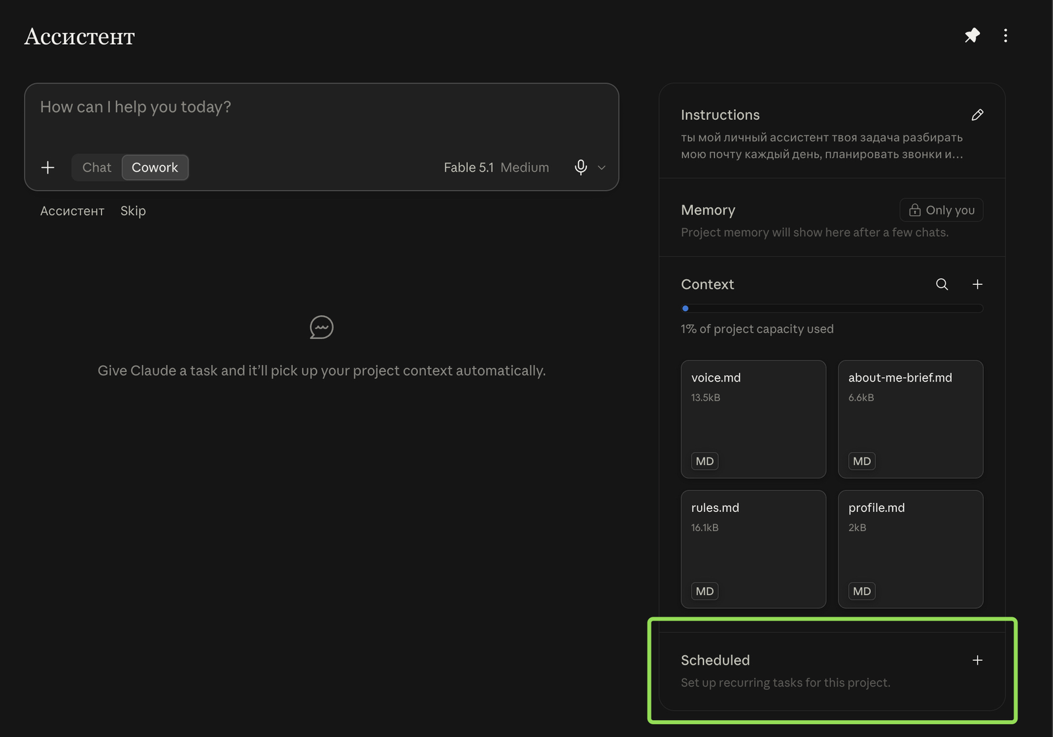This screenshot has height=737, width=1053.
Task: Open rules.md context file
Action: coord(754,549)
